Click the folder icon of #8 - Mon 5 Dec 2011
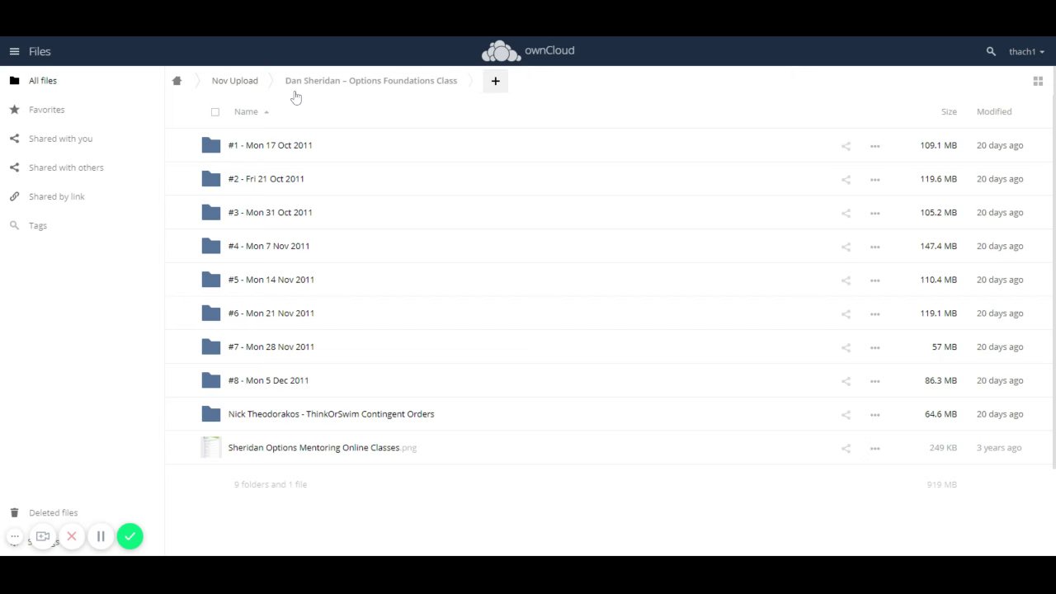The image size is (1056, 594). [211, 380]
